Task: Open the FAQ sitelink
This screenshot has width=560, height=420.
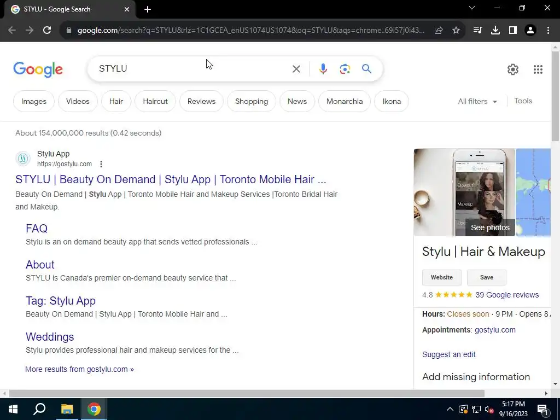Action: point(37,229)
